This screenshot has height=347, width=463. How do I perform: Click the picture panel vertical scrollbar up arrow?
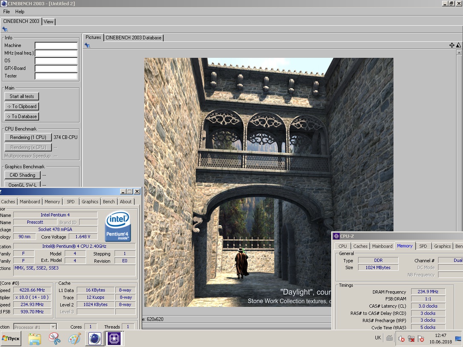point(459,53)
